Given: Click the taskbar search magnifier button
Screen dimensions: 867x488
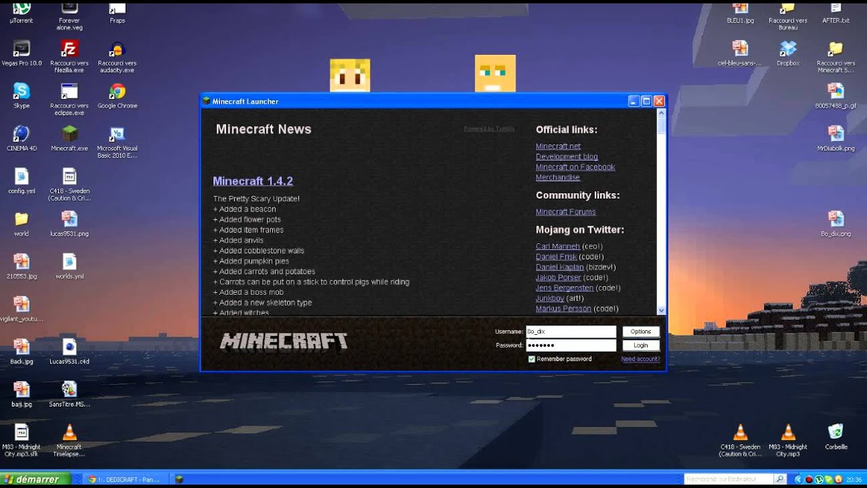Looking at the screenshot, I should [x=780, y=479].
